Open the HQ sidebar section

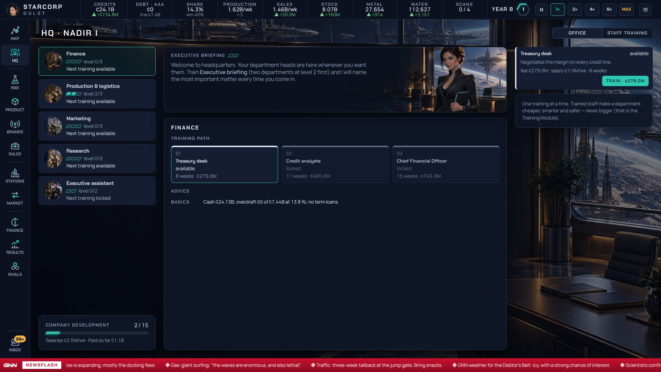15,55
